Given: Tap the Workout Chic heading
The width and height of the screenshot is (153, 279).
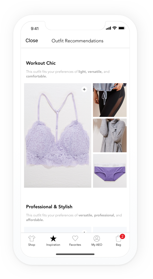Looking at the screenshot, I should [x=41, y=63].
